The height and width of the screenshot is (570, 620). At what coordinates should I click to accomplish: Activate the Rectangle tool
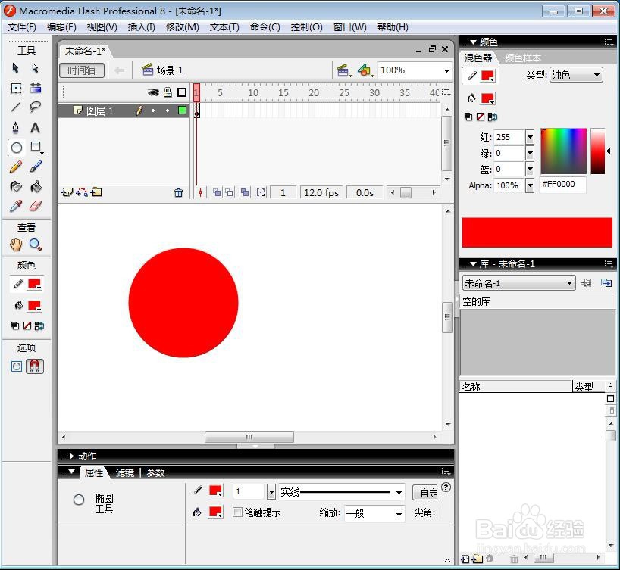pos(36,148)
